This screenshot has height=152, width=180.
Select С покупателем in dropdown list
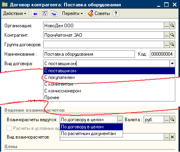[x=109, y=77]
